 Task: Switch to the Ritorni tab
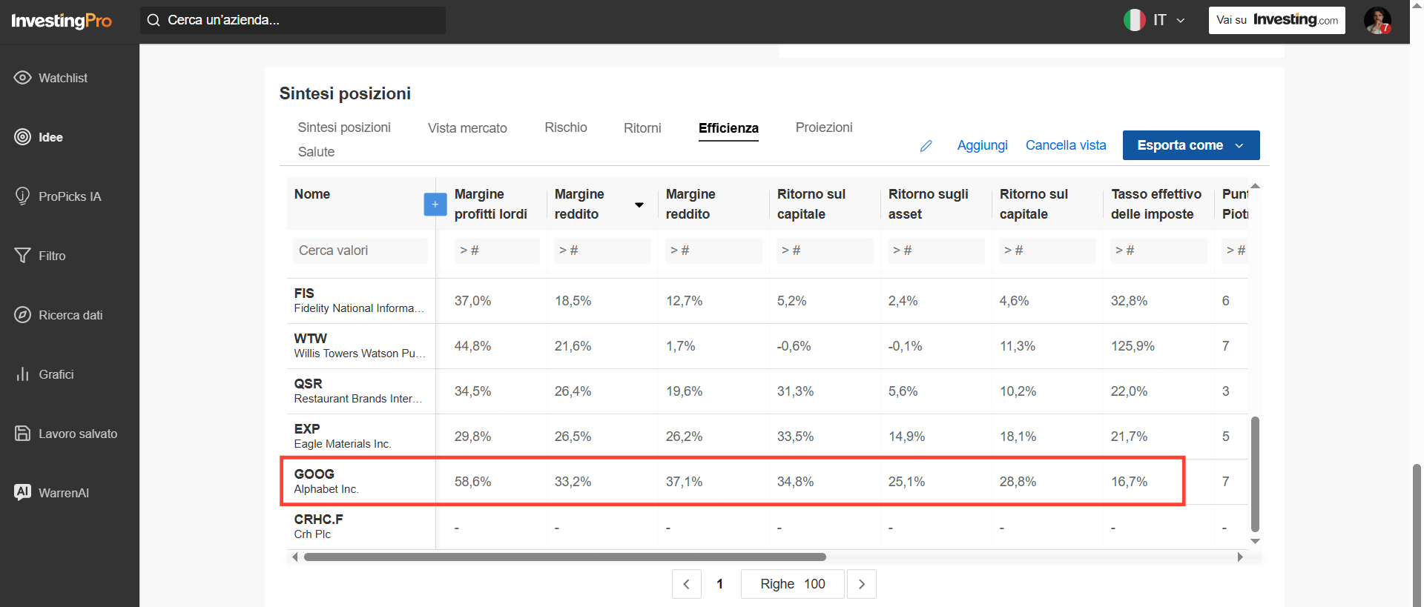(x=642, y=128)
